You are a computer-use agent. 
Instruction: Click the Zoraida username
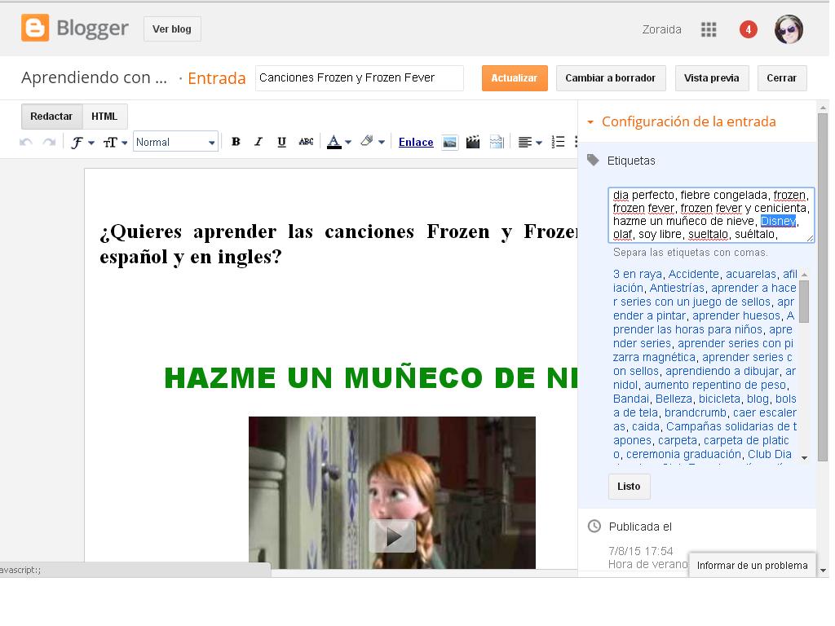pyautogui.click(x=661, y=29)
